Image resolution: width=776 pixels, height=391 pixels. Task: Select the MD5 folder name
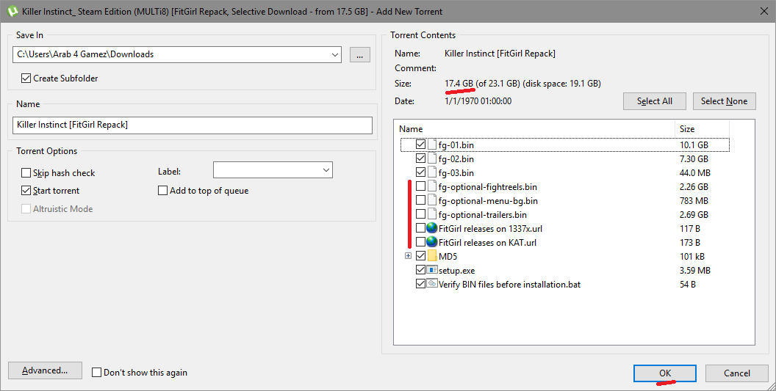coord(448,256)
